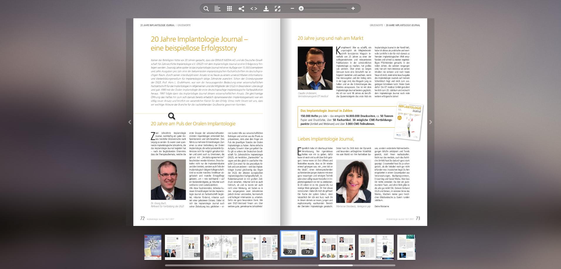The height and width of the screenshot is (269, 561).
Task: Open the third thumbnail with timeline graphic
Action: pyautogui.click(x=221, y=247)
